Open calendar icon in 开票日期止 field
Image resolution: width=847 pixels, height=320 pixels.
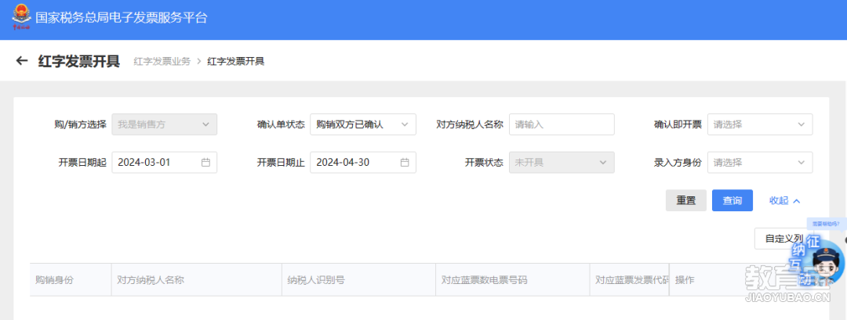click(405, 162)
